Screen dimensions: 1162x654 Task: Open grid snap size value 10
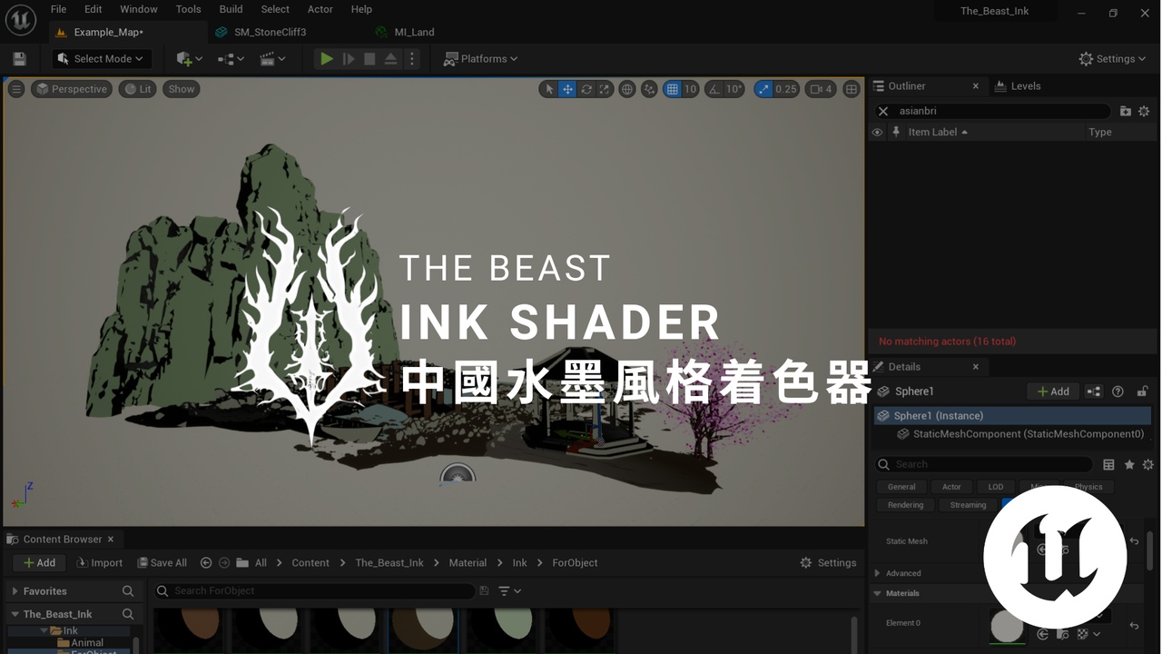690,89
